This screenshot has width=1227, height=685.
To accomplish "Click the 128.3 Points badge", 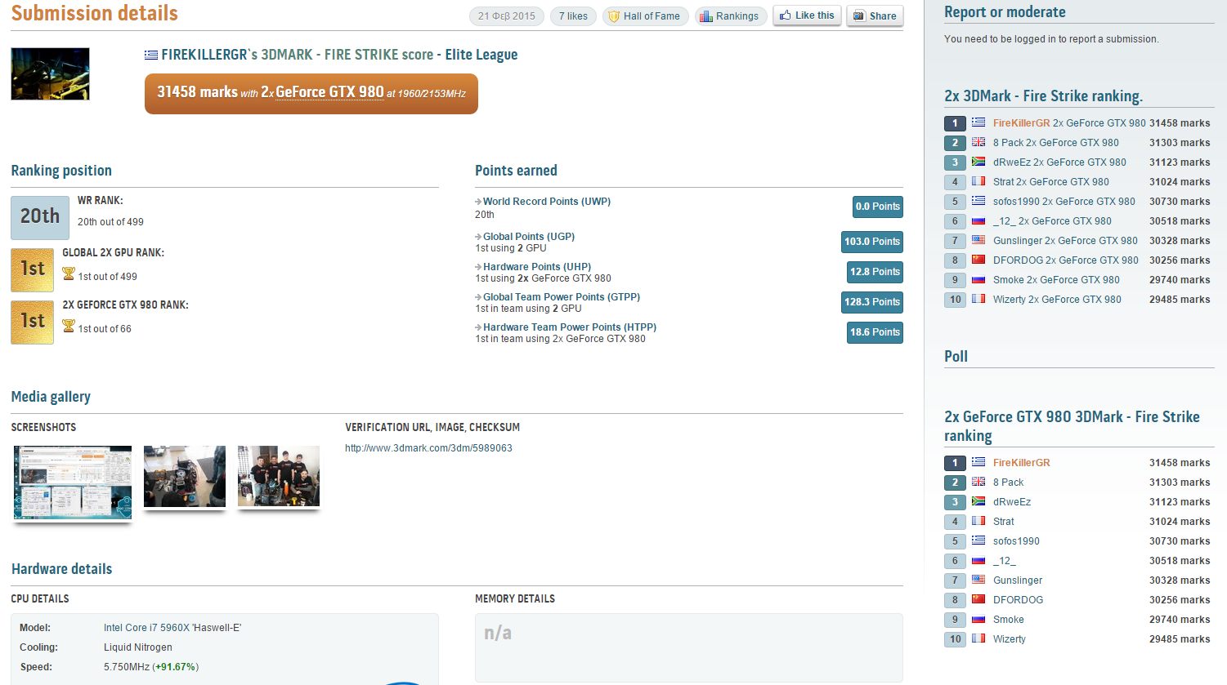I will point(872,302).
